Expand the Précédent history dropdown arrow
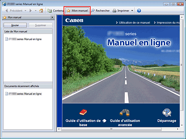This screenshot has width=186, height=139. pos(26,11)
